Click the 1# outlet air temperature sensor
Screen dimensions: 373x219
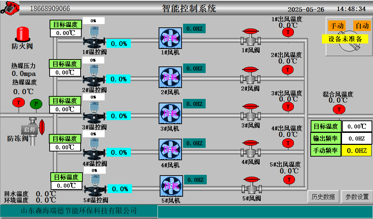tap(288, 32)
